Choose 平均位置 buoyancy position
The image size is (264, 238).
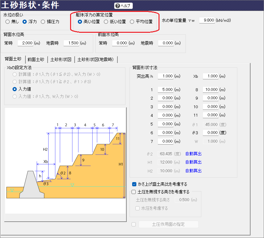pyautogui.click(x=132, y=22)
